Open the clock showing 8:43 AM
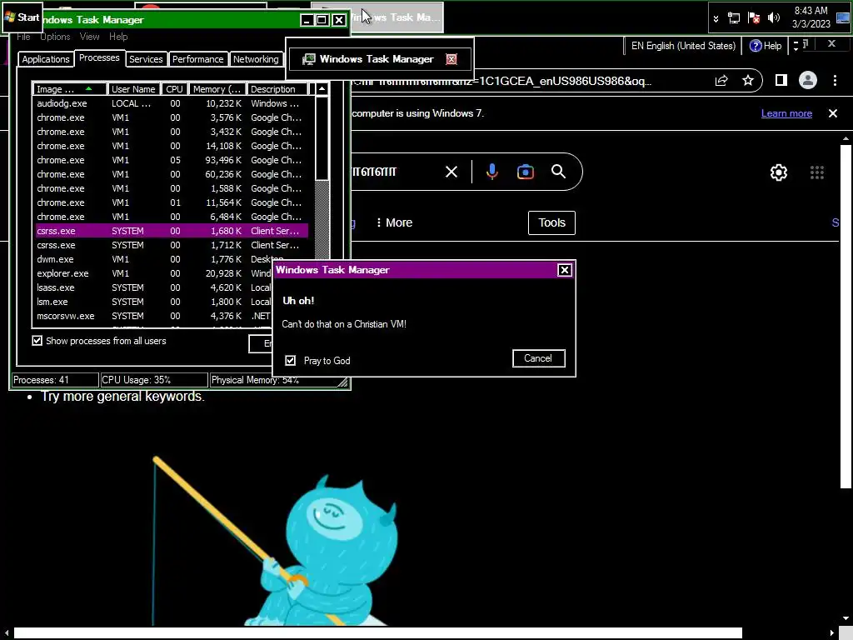853x640 pixels. coord(811,17)
